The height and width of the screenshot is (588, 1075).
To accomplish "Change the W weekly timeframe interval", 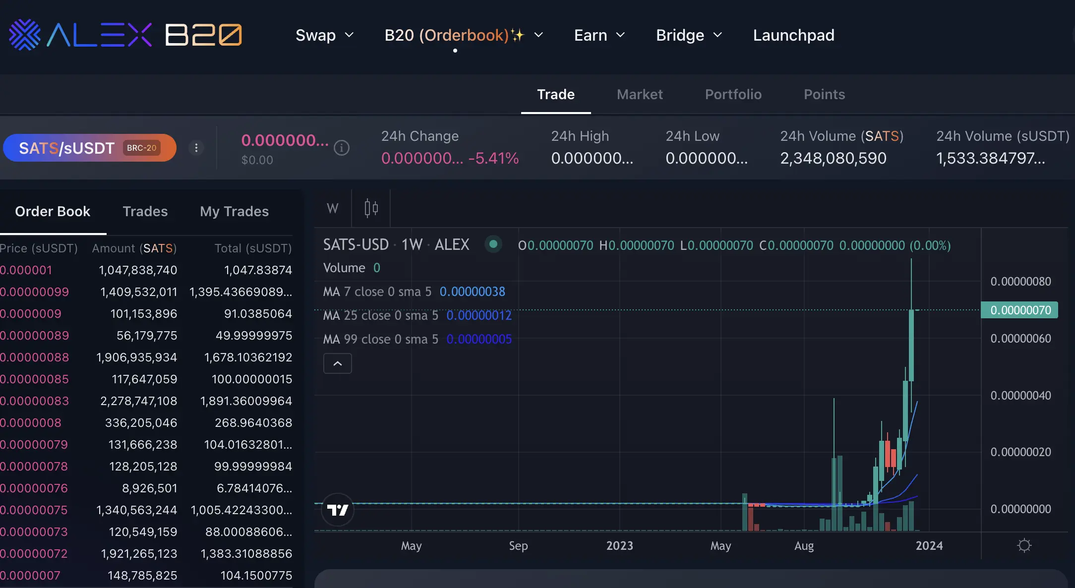I will click(x=333, y=208).
